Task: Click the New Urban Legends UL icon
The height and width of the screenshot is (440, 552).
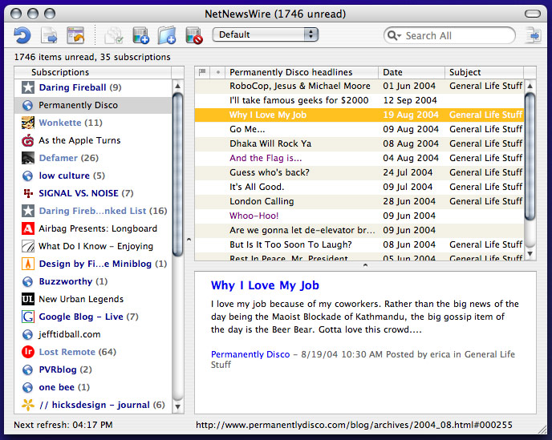Action: tap(28, 299)
